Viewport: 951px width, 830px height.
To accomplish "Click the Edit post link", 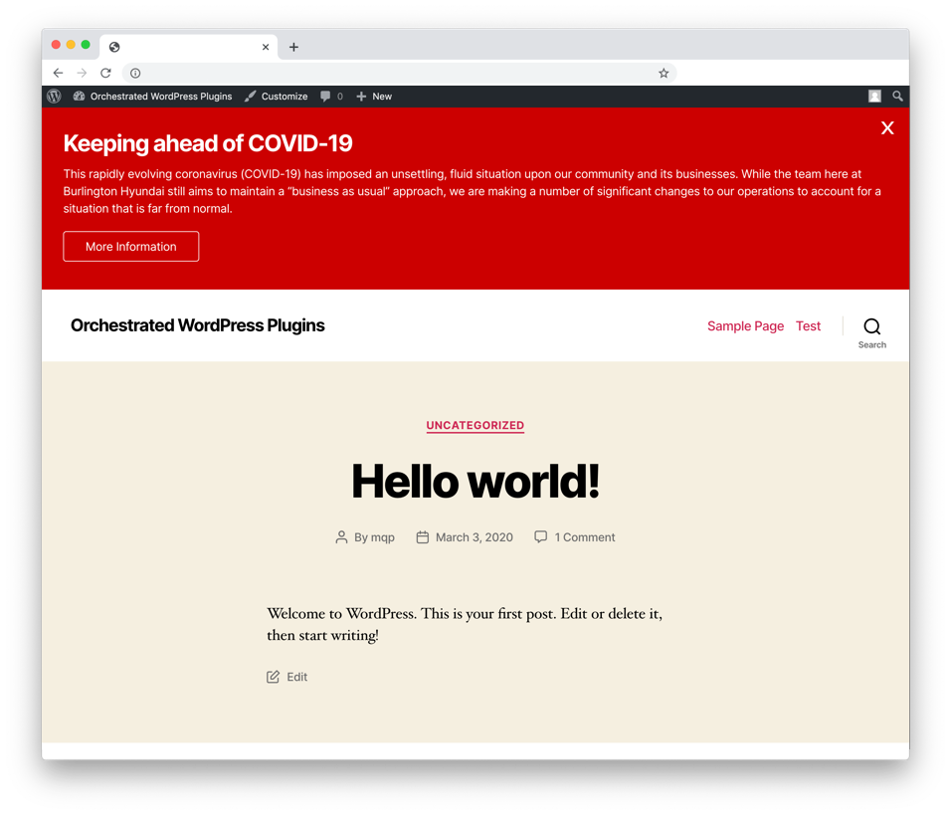I will [297, 677].
